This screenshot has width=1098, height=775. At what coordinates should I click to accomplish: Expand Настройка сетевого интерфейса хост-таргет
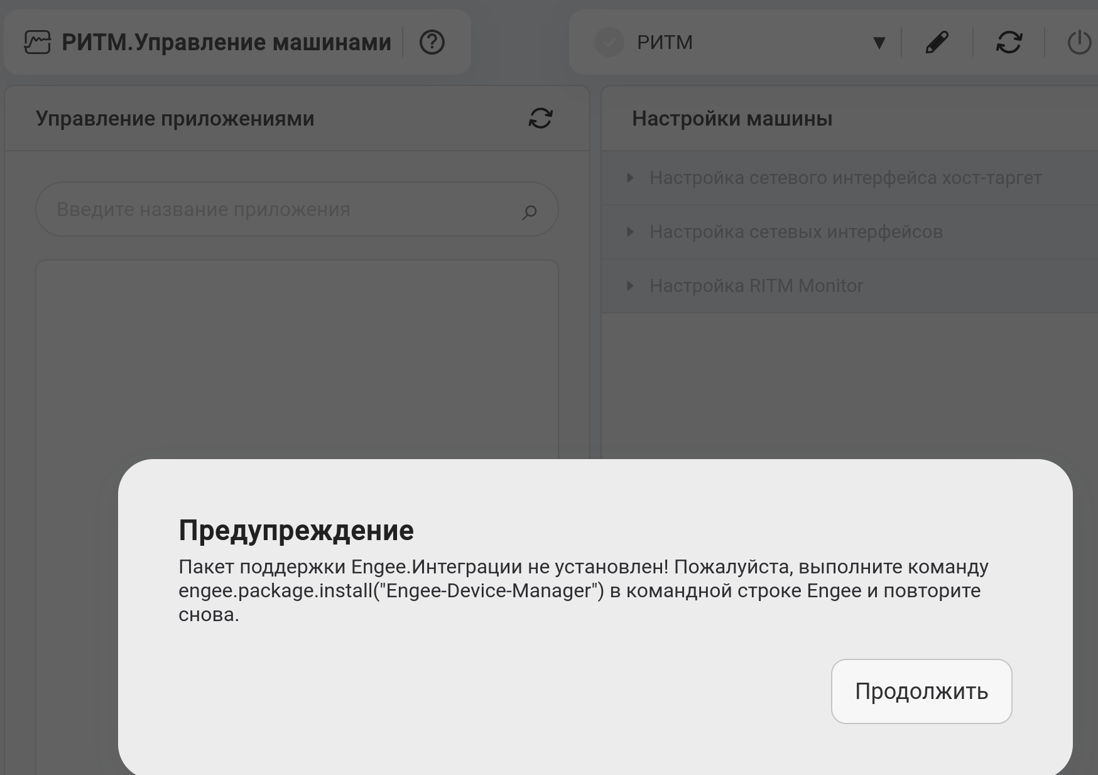[850, 178]
